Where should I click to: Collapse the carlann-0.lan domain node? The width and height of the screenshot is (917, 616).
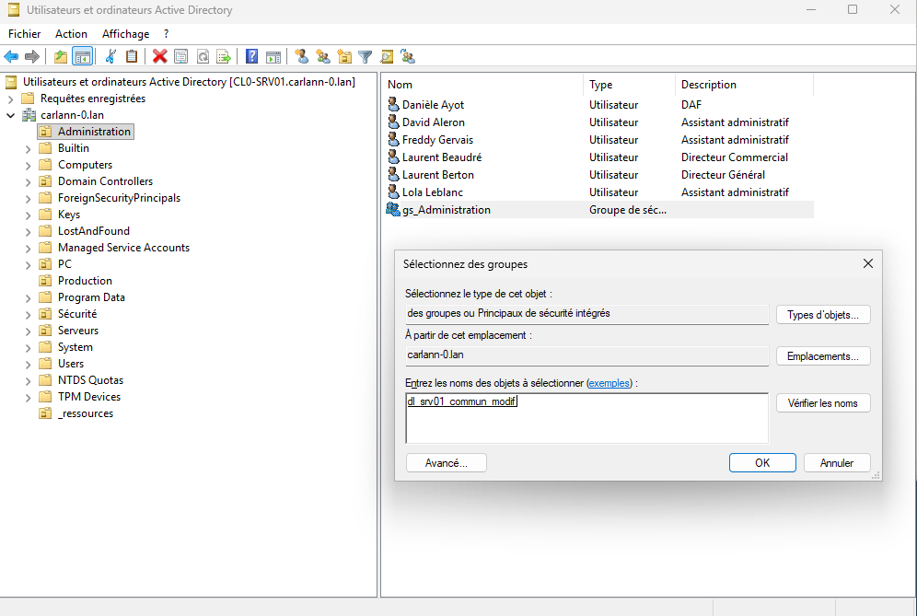coord(10,115)
